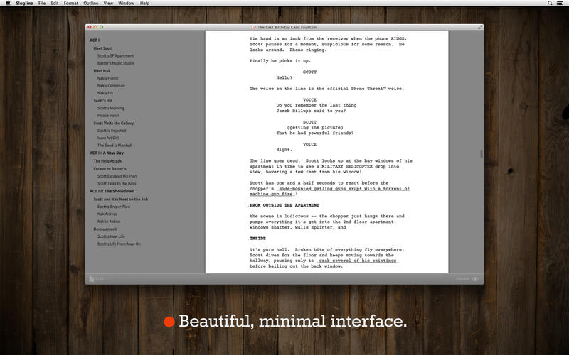Click the Apple logo menu

[x=8, y=3]
